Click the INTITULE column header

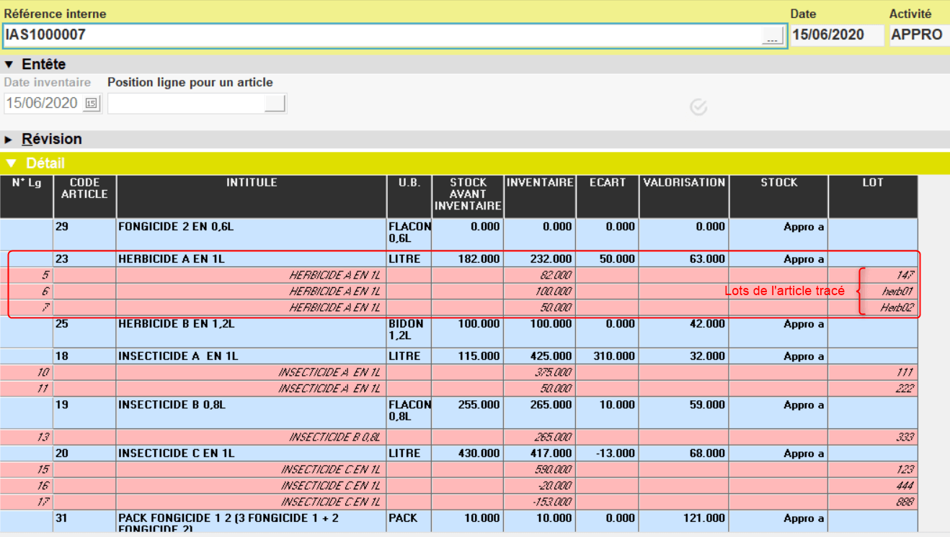[252, 183]
